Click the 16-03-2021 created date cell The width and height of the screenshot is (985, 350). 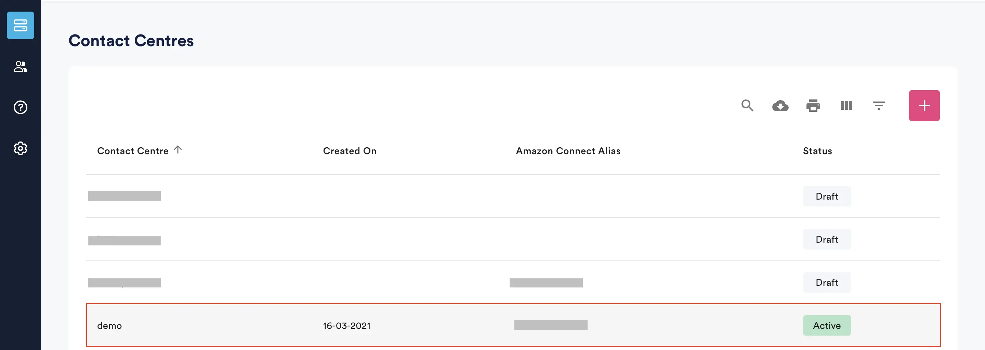[x=346, y=325]
